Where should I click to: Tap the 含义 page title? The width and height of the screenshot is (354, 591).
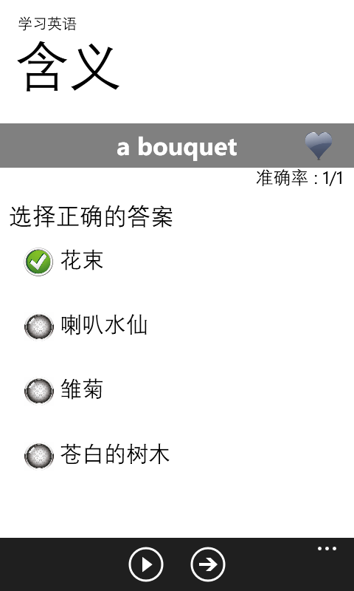[x=69, y=66]
